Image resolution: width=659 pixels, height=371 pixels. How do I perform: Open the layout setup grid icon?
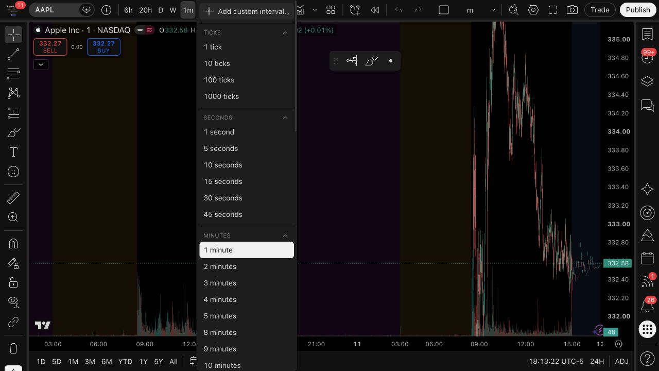coord(331,10)
